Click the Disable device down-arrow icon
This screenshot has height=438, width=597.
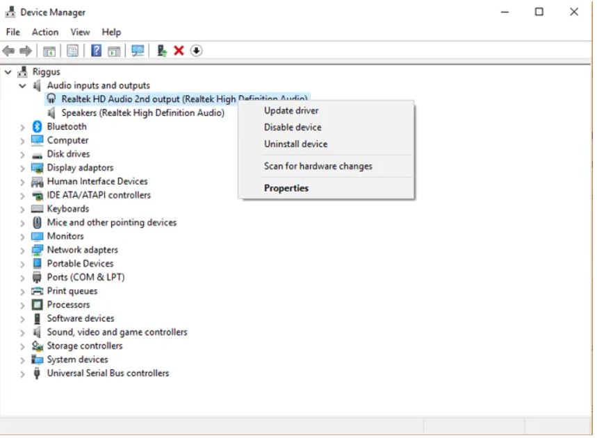tap(196, 51)
